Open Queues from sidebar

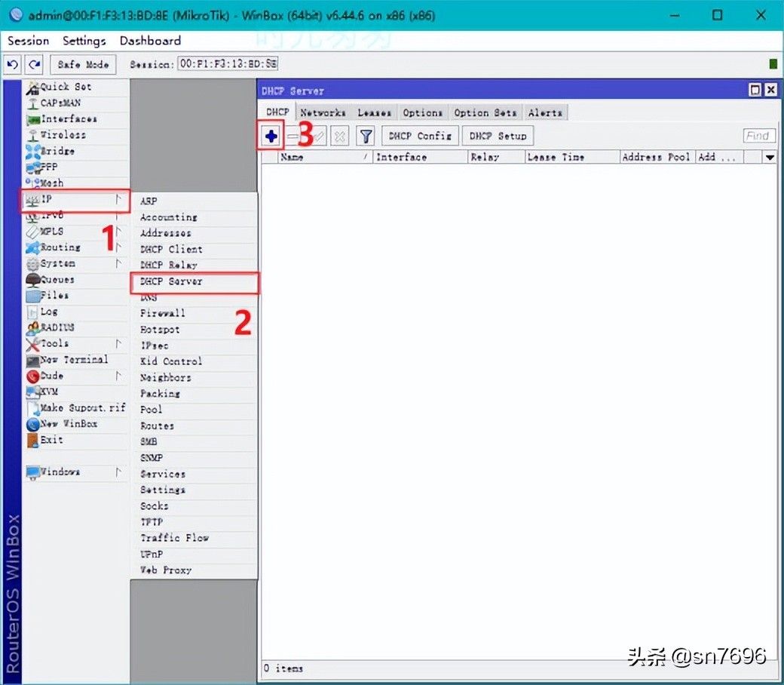tap(75, 279)
